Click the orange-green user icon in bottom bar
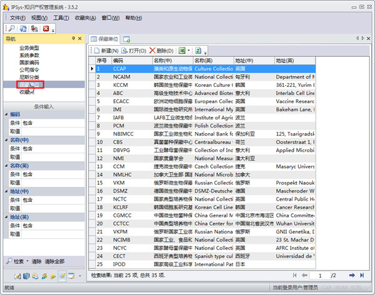 (x=44, y=276)
